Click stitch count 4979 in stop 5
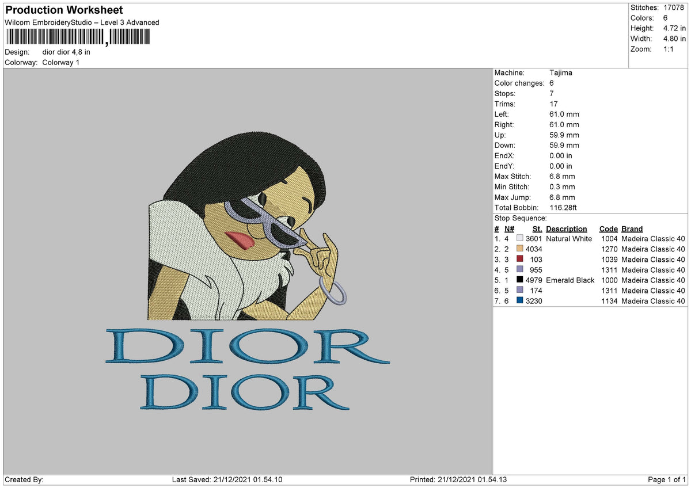The image size is (691, 488). pyautogui.click(x=534, y=280)
